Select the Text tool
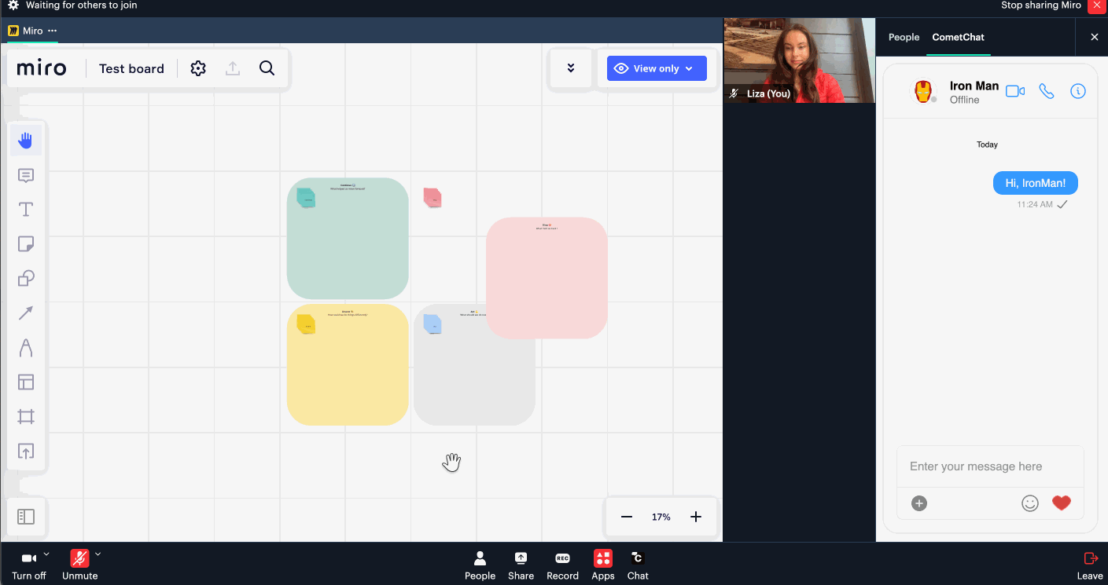Image resolution: width=1108 pixels, height=585 pixels. (26, 210)
